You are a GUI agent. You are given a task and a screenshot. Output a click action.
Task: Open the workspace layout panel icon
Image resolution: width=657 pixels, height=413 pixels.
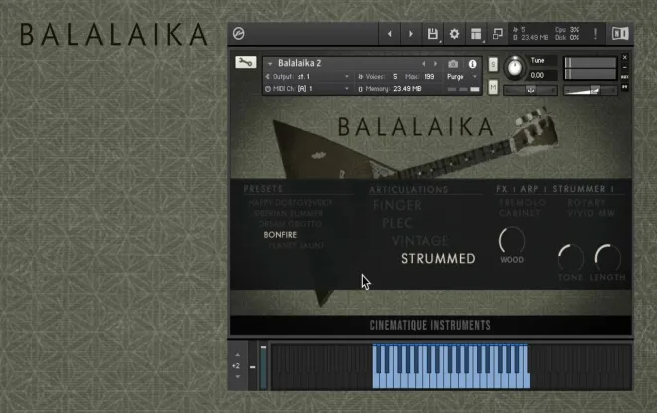(x=476, y=34)
